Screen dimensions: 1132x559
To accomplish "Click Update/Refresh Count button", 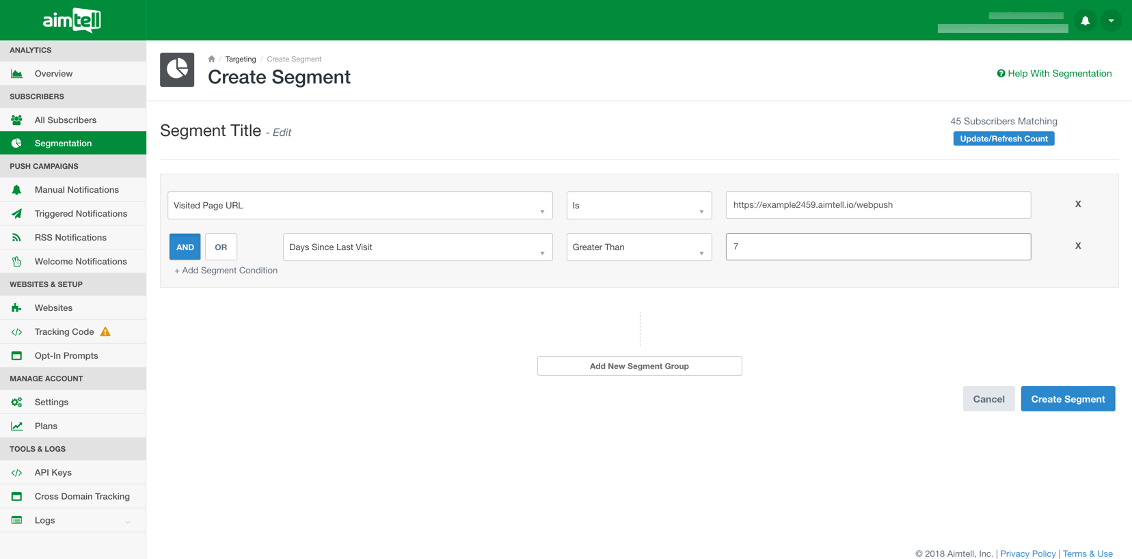I will [x=1003, y=139].
